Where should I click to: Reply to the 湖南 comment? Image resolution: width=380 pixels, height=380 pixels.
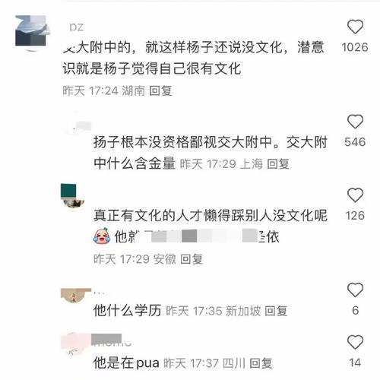(160, 90)
